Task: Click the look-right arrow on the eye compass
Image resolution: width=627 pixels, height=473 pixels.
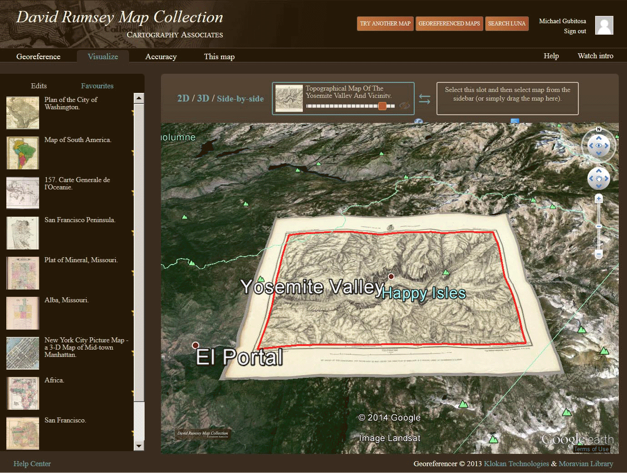Action: coord(607,146)
